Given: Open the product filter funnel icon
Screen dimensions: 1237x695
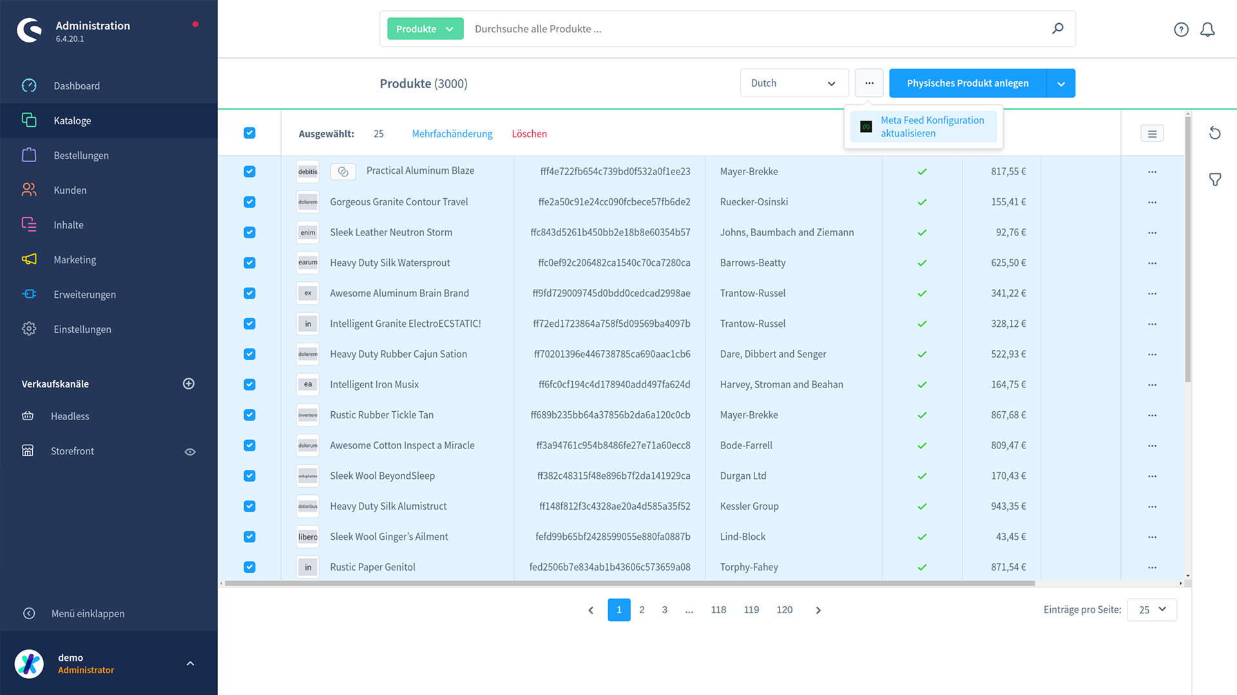Looking at the screenshot, I should pos(1215,180).
